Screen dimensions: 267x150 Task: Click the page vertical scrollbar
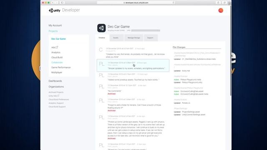[x=231, y=51]
